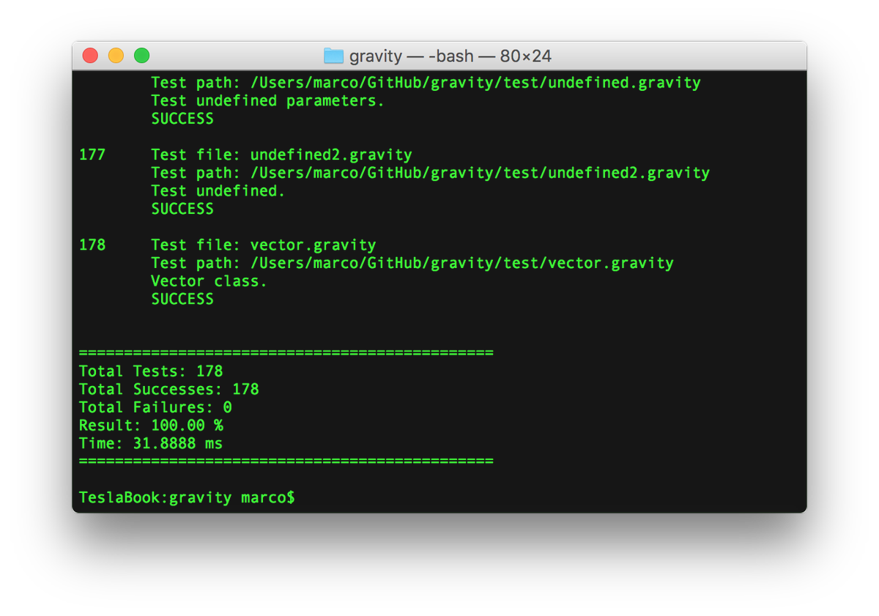Image resolution: width=879 pixels, height=616 pixels.
Task: Close the terminal window with red button
Action: 90,56
